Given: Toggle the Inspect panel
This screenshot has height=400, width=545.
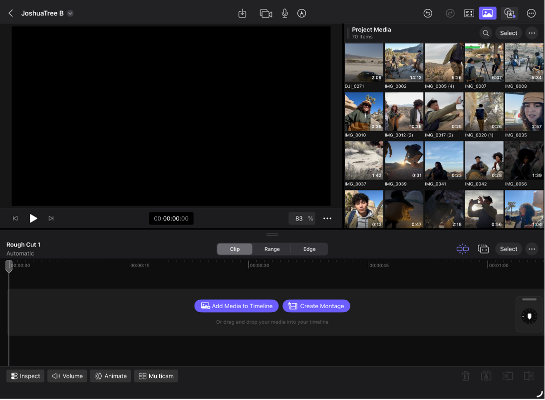Looking at the screenshot, I should [24, 376].
